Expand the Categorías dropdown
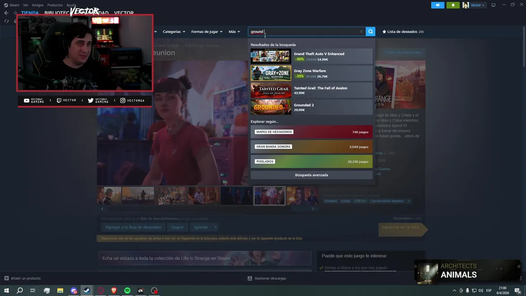Viewport: 526px width, 296px height. [x=174, y=32]
